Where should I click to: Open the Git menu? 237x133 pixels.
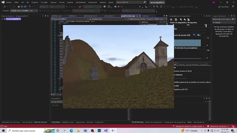coord(28,2)
